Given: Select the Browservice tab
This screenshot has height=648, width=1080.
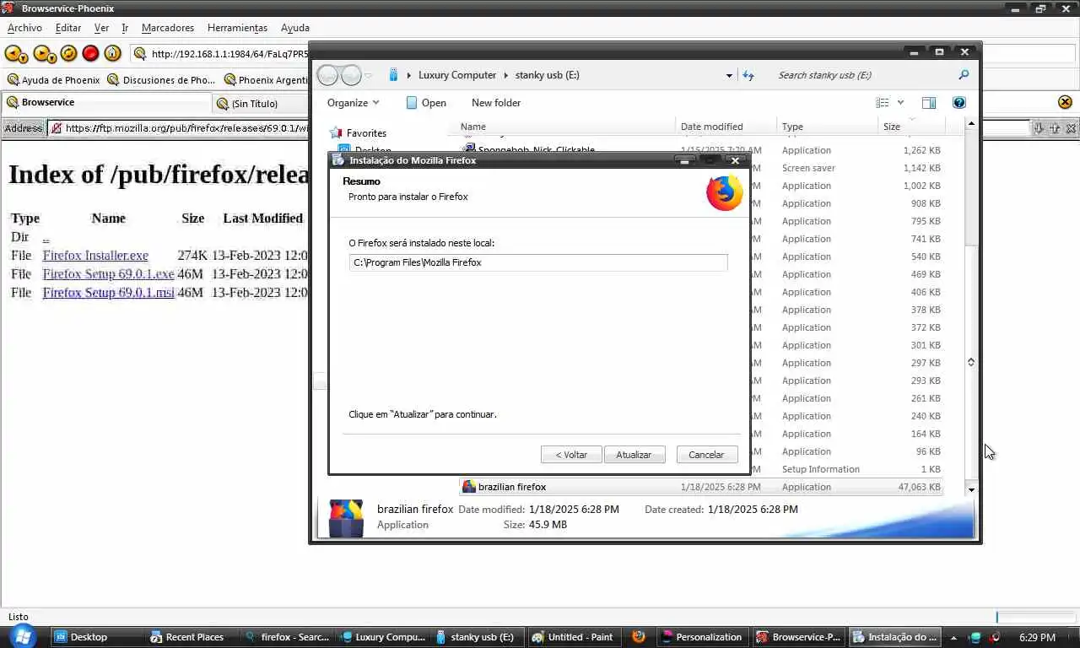Looking at the screenshot, I should point(106,102).
